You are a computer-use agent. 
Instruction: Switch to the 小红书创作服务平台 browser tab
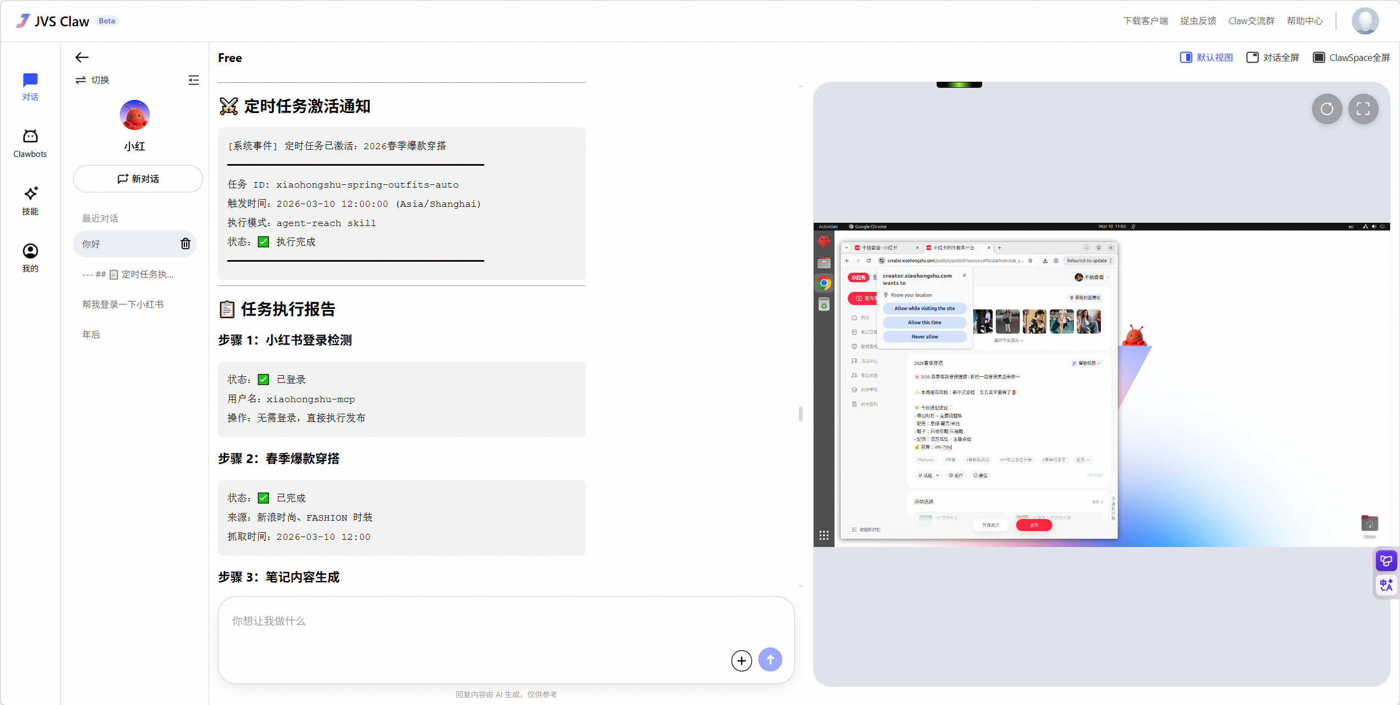(954, 247)
